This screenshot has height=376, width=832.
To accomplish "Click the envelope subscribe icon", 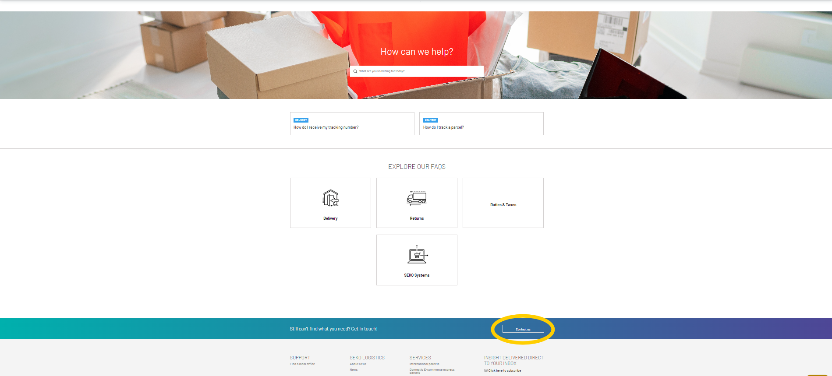I will click(x=486, y=370).
